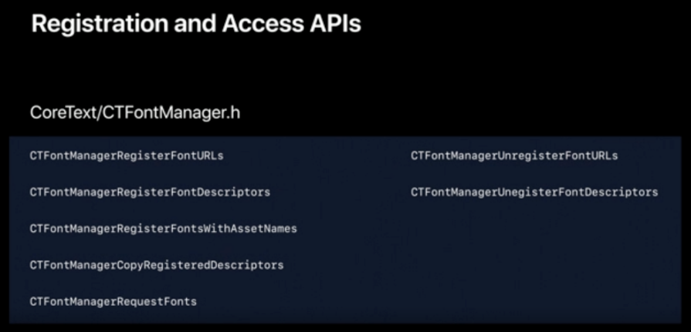The height and width of the screenshot is (332, 691).
Task: Click CTFontManagerRegisterFontsWithAssetNames in the code block
Action: 163,229
